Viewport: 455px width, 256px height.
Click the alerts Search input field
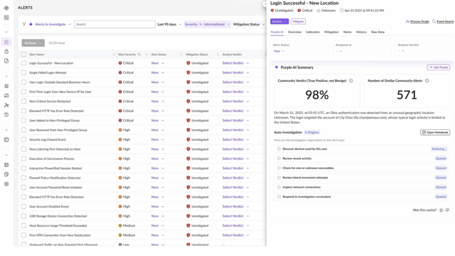pos(113,24)
